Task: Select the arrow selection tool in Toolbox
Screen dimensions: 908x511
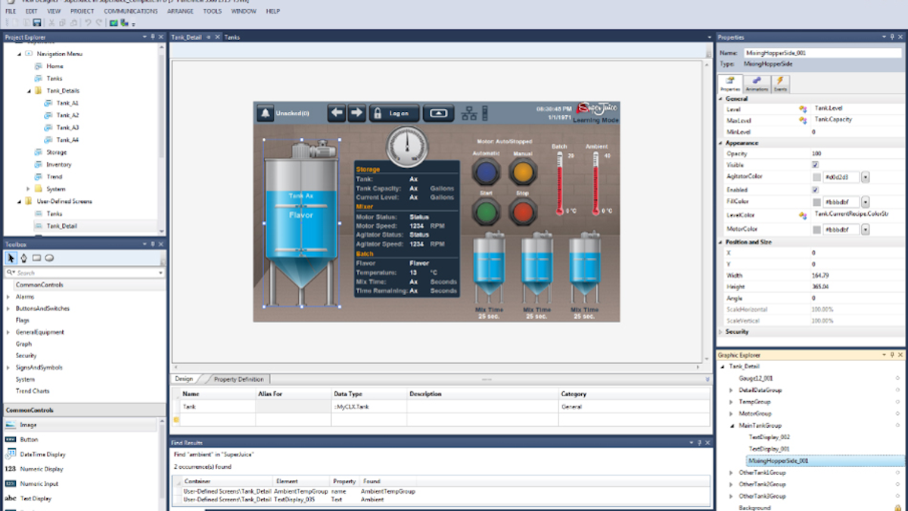Action: pyautogui.click(x=11, y=257)
